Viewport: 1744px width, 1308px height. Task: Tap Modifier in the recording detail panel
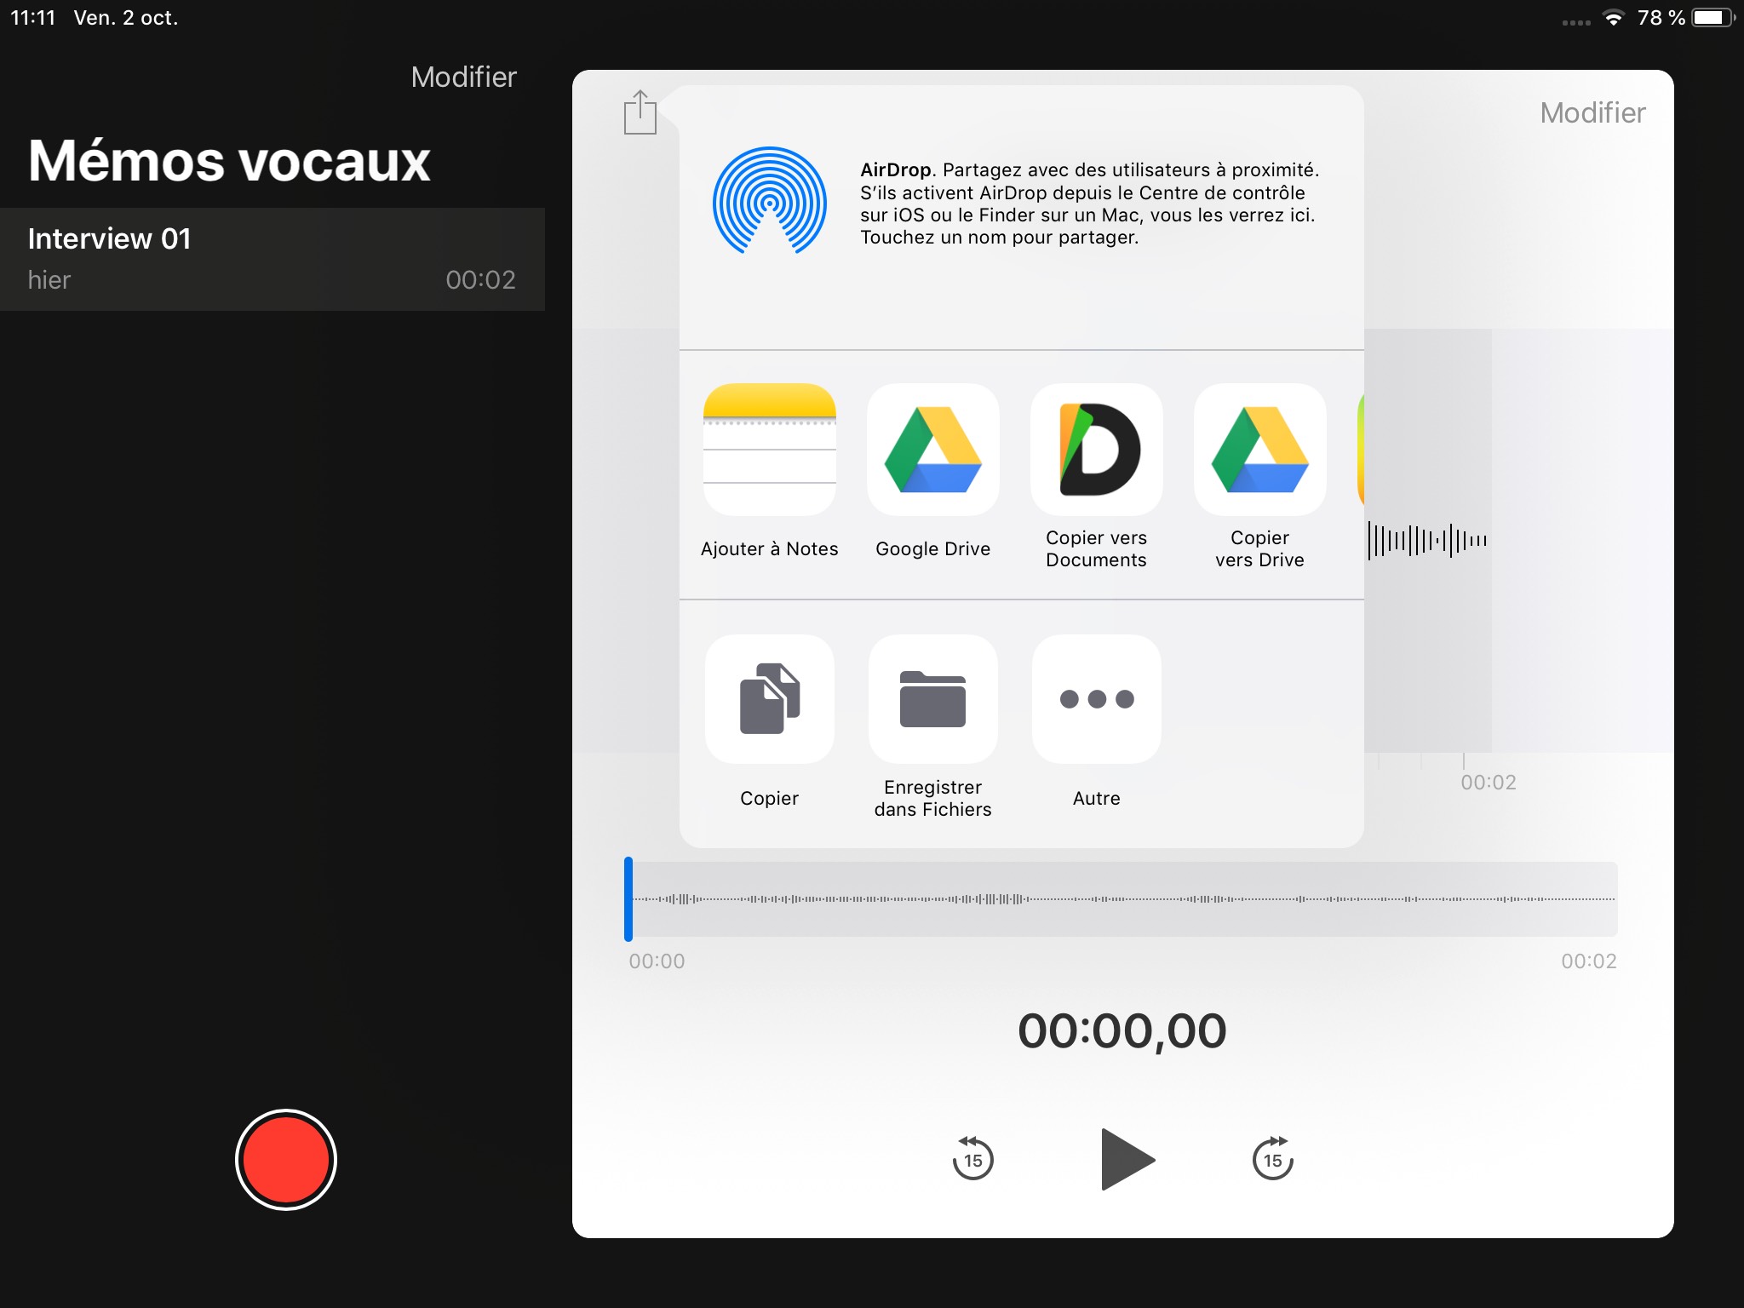[1592, 113]
